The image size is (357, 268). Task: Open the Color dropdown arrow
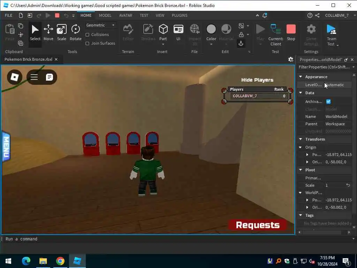click(x=211, y=44)
